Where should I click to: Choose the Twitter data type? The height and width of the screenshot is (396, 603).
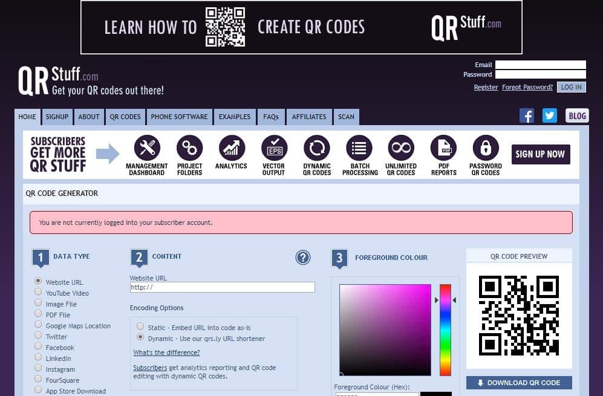pyautogui.click(x=38, y=336)
